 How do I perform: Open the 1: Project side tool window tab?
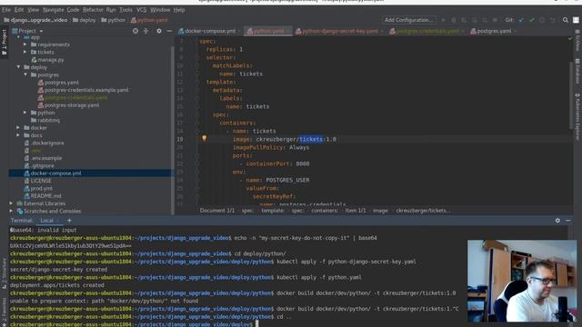[4, 43]
